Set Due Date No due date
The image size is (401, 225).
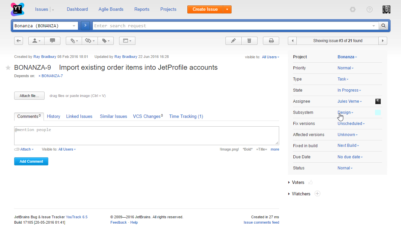350,157
